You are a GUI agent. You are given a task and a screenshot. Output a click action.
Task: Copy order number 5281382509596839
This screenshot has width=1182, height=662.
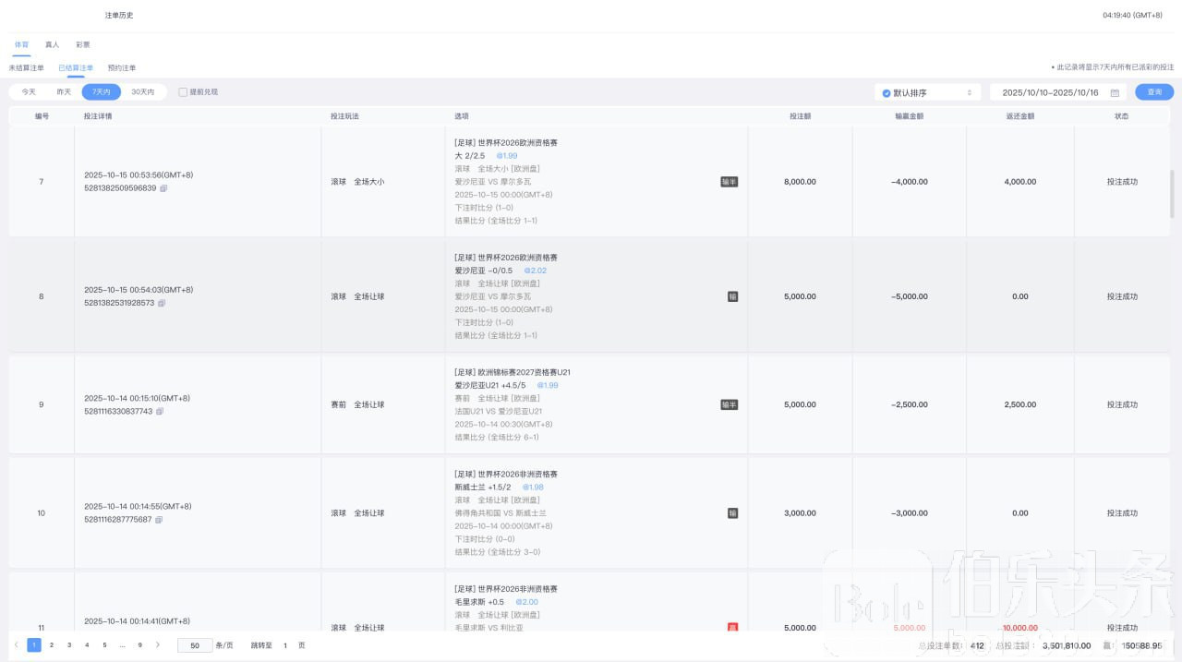pos(163,188)
